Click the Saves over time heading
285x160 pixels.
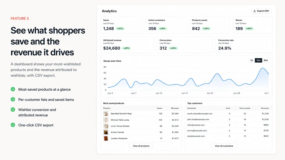(112, 61)
